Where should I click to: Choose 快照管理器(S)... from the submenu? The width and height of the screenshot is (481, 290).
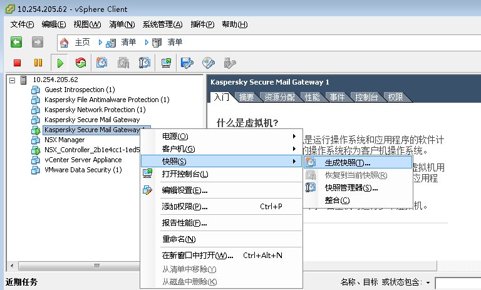(x=358, y=187)
